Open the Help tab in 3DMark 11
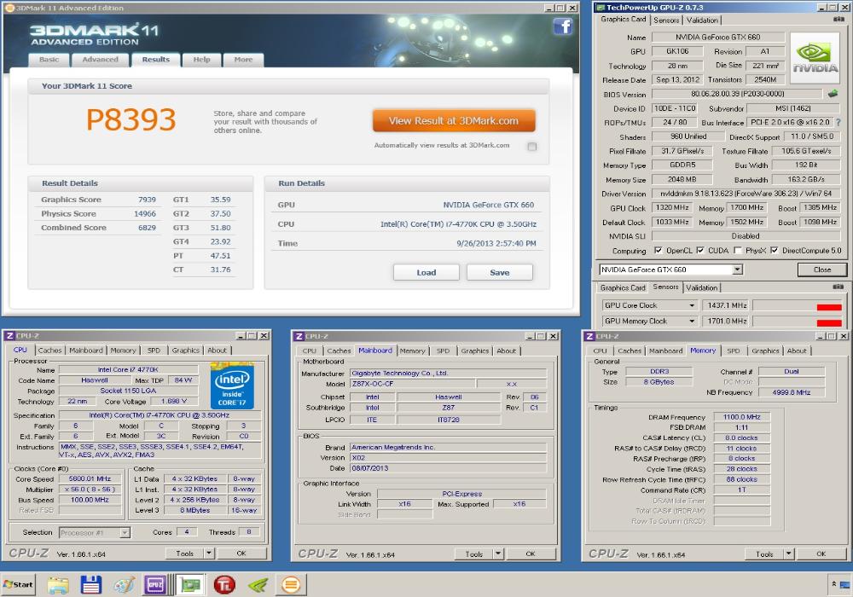The width and height of the screenshot is (853, 597). [x=202, y=59]
